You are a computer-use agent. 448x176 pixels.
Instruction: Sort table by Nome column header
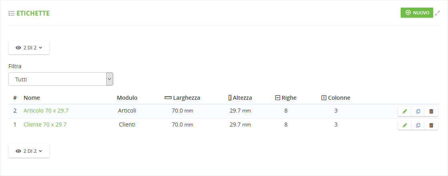tap(32, 98)
